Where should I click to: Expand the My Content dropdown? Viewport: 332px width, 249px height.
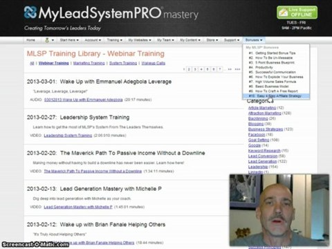(190, 40)
